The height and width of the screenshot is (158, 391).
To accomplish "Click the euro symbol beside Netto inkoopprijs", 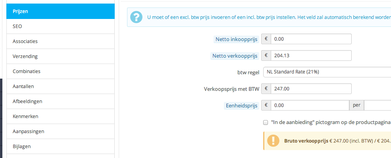I will coord(266,39).
